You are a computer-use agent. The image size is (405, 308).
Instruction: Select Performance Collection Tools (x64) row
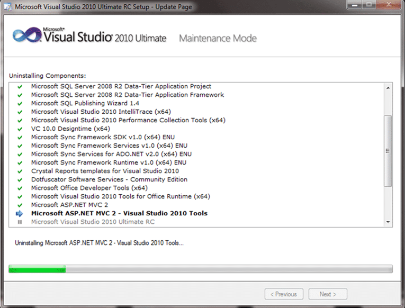(x=128, y=120)
